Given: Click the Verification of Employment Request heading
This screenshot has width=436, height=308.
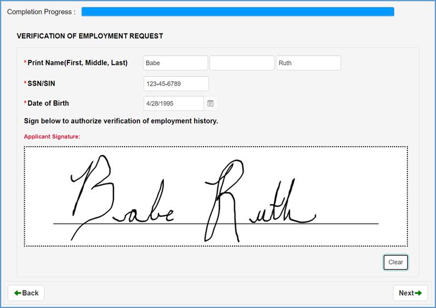Looking at the screenshot, I should pyautogui.click(x=90, y=36).
